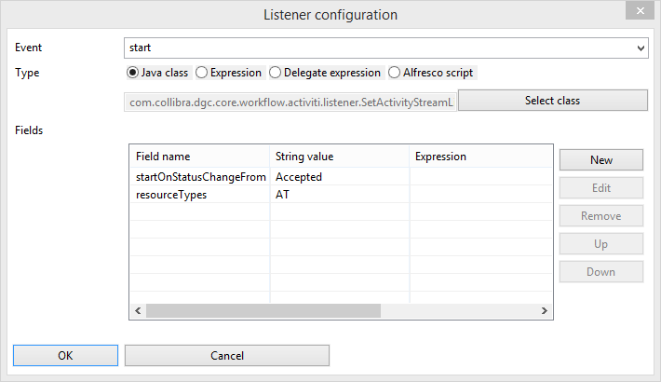Click the String value column header

tap(340, 157)
